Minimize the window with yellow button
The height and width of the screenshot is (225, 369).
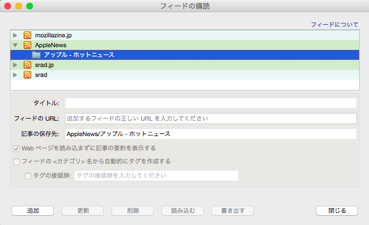[x=19, y=6]
